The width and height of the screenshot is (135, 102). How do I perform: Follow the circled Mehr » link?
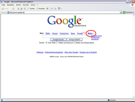coord(91,33)
